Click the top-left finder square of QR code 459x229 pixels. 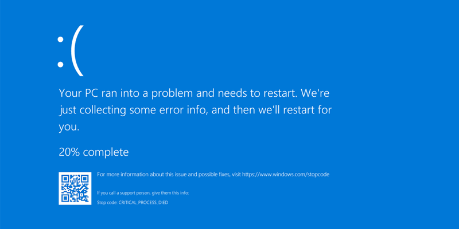(65, 179)
